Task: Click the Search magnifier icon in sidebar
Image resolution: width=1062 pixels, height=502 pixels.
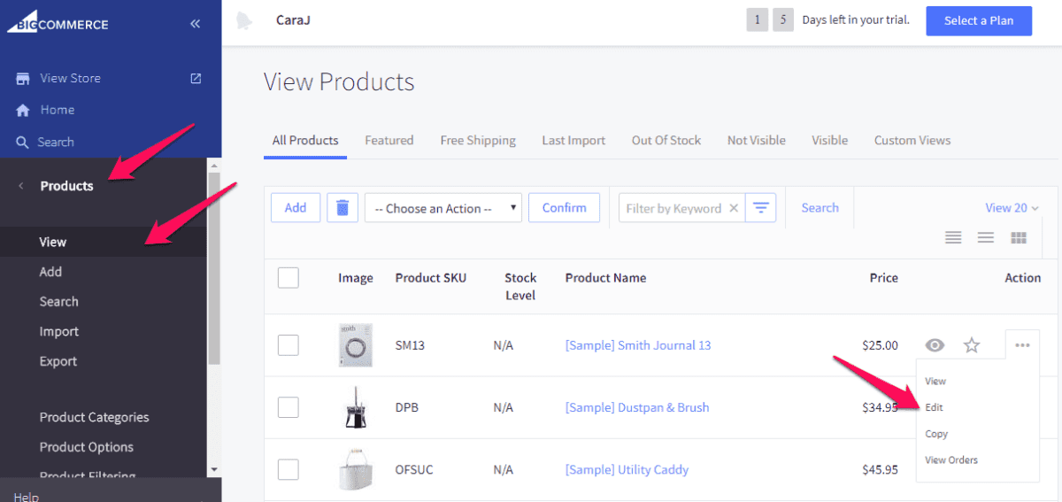Action: tap(23, 142)
